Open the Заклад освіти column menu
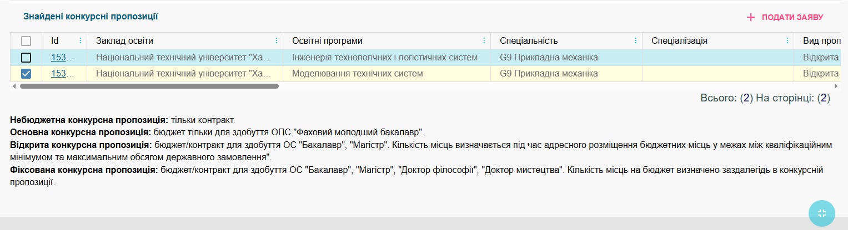This screenshot has height=230, width=848. (276, 41)
